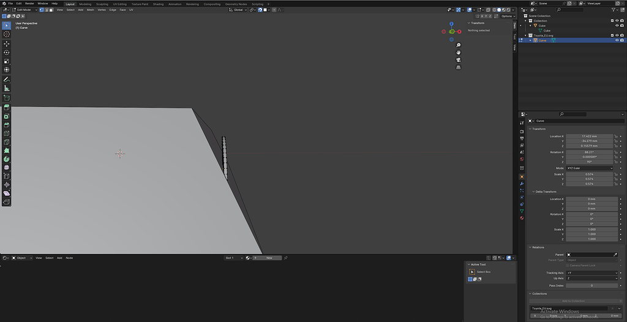Collapse the Delta Transform panel

(x=544, y=192)
